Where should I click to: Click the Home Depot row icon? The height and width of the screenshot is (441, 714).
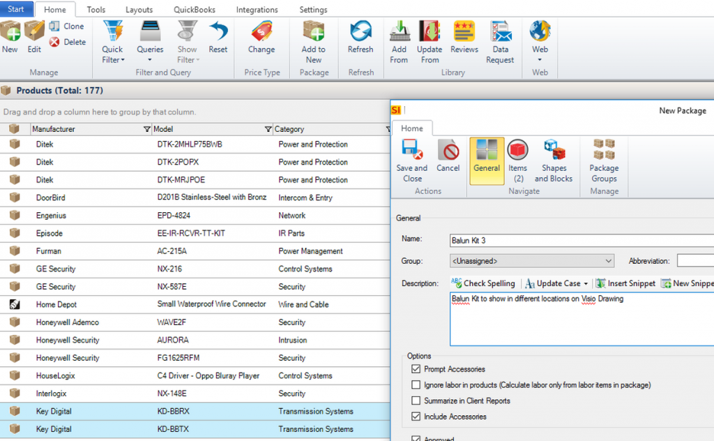tap(15, 304)
